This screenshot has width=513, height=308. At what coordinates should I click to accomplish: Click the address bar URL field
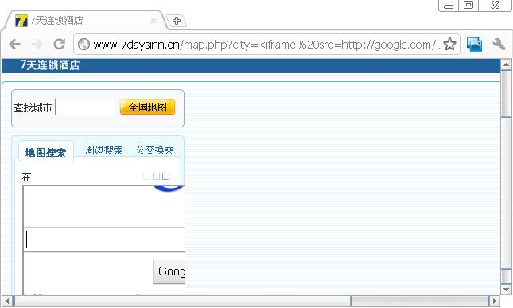[266, 45]
